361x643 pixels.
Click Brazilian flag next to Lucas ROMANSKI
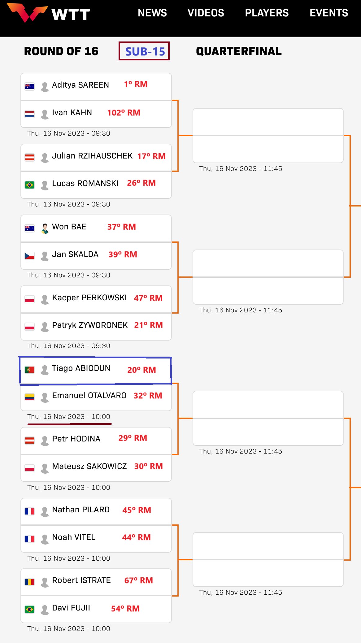[29, 185]
